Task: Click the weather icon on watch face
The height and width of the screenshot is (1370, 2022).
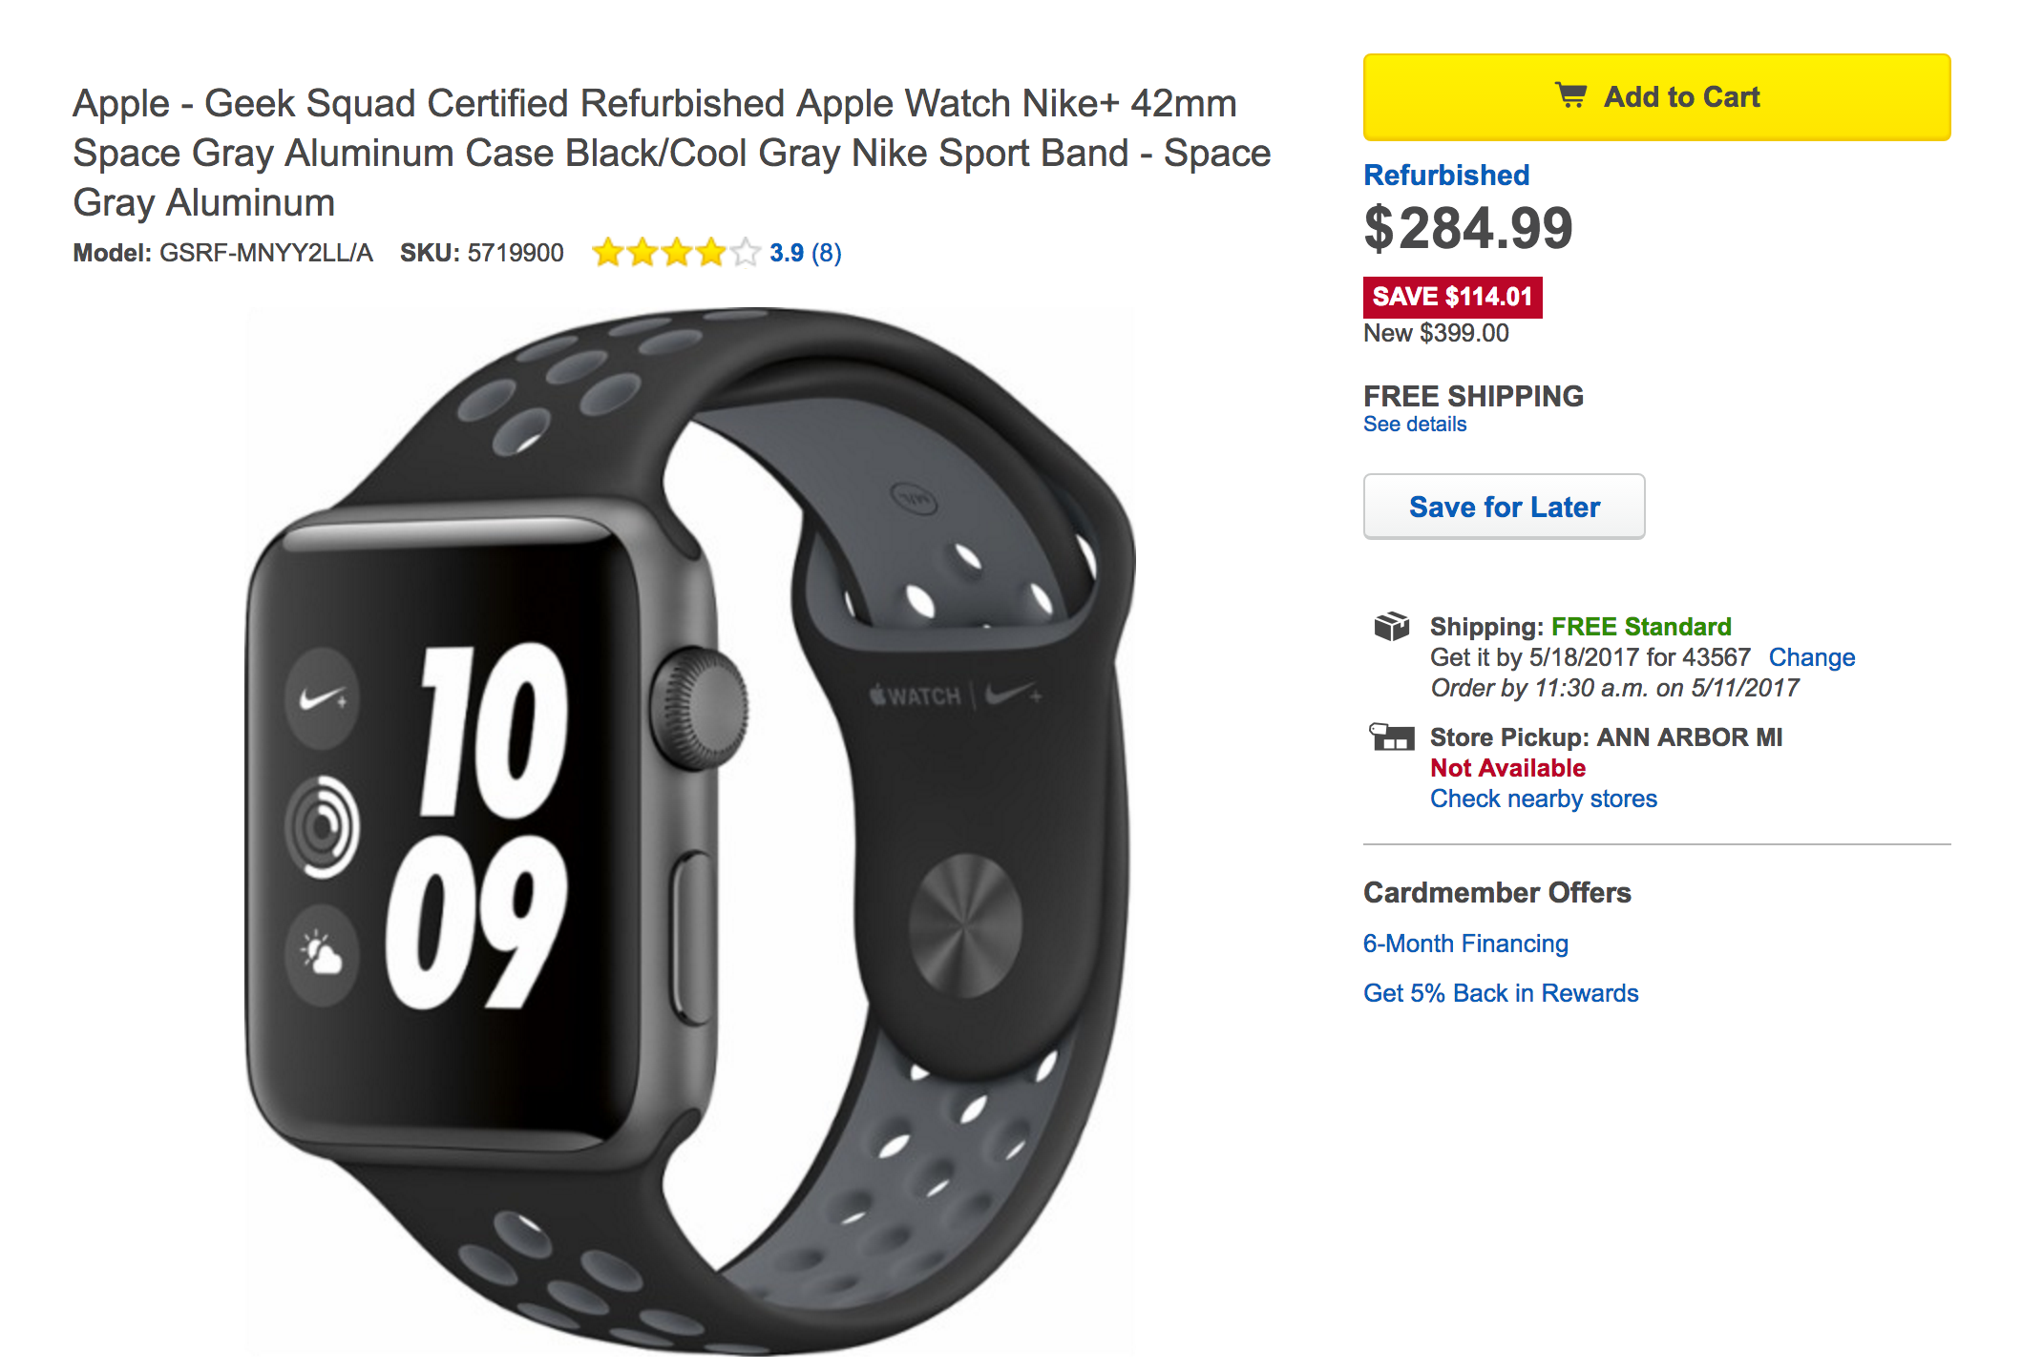Action: point(323,954)
